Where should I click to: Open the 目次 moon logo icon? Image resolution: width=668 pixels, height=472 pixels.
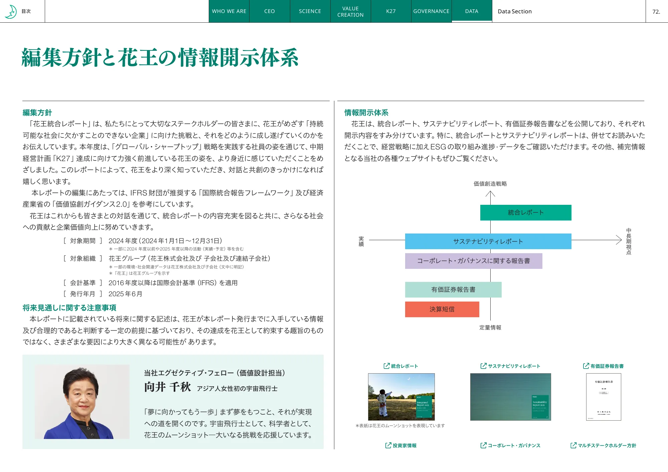pos(11,11)
